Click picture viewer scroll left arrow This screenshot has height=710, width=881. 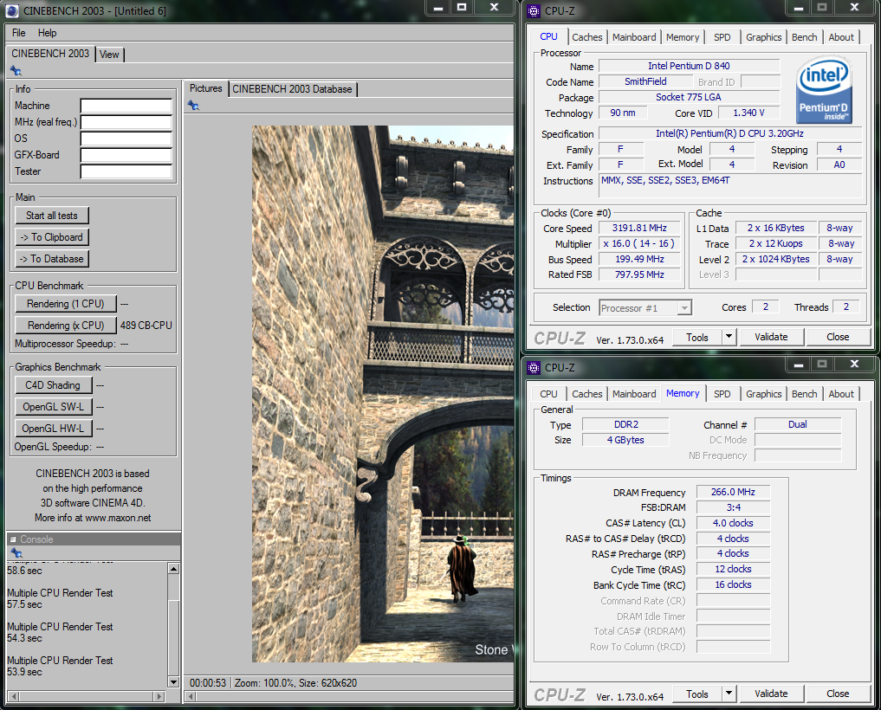click(x=191, y=696)
